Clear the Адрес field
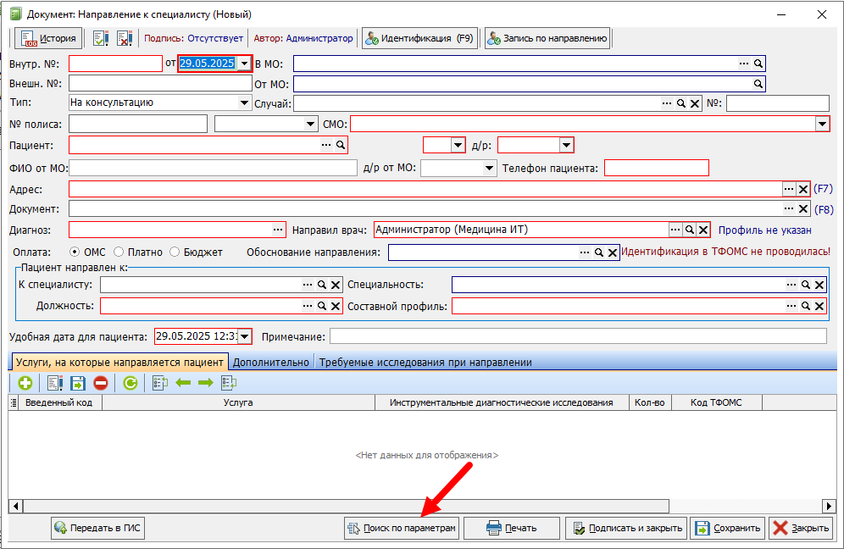844x549 pixels. pyautogui.click(x=803, y=189)
